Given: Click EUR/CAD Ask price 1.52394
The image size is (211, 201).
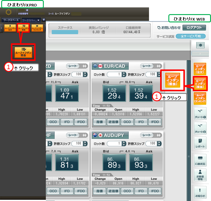Looking at the screenshot, I should (x=141, y=93).
